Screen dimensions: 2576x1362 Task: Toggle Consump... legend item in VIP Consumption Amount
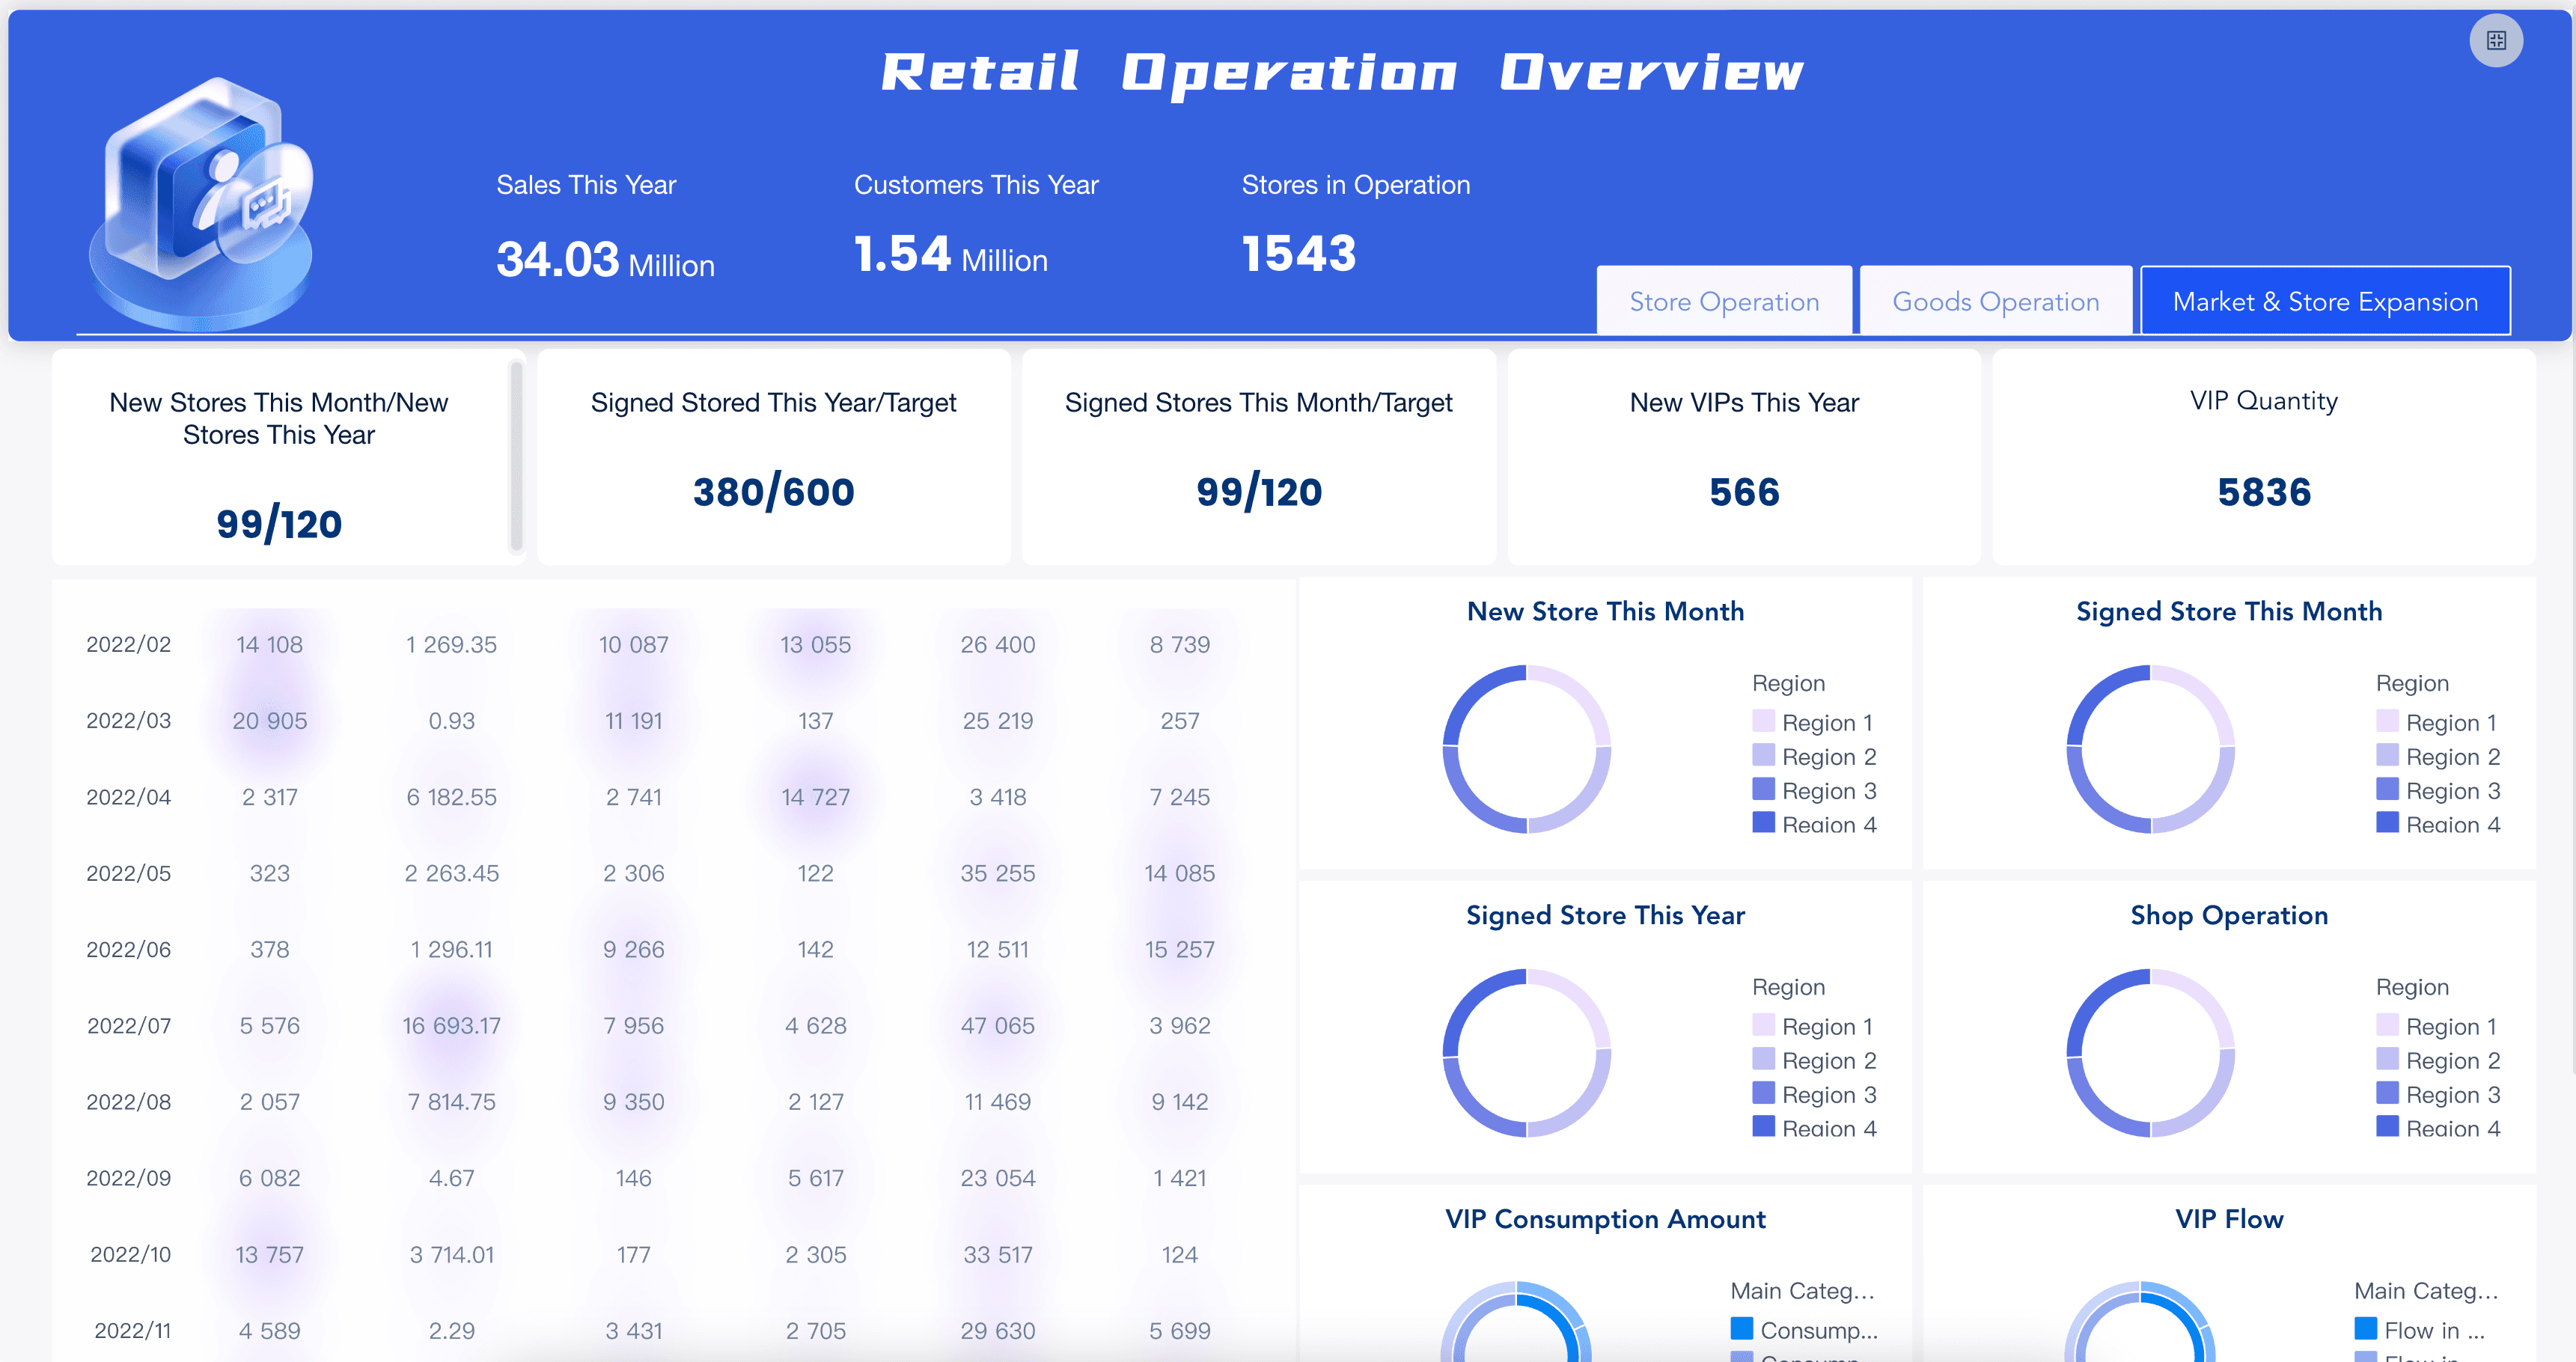(1805, 1330)
